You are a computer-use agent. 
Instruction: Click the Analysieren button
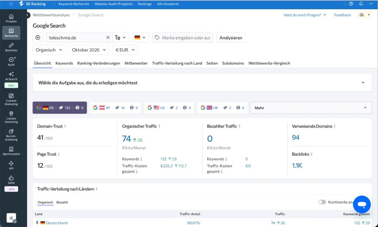pos(231,37)
